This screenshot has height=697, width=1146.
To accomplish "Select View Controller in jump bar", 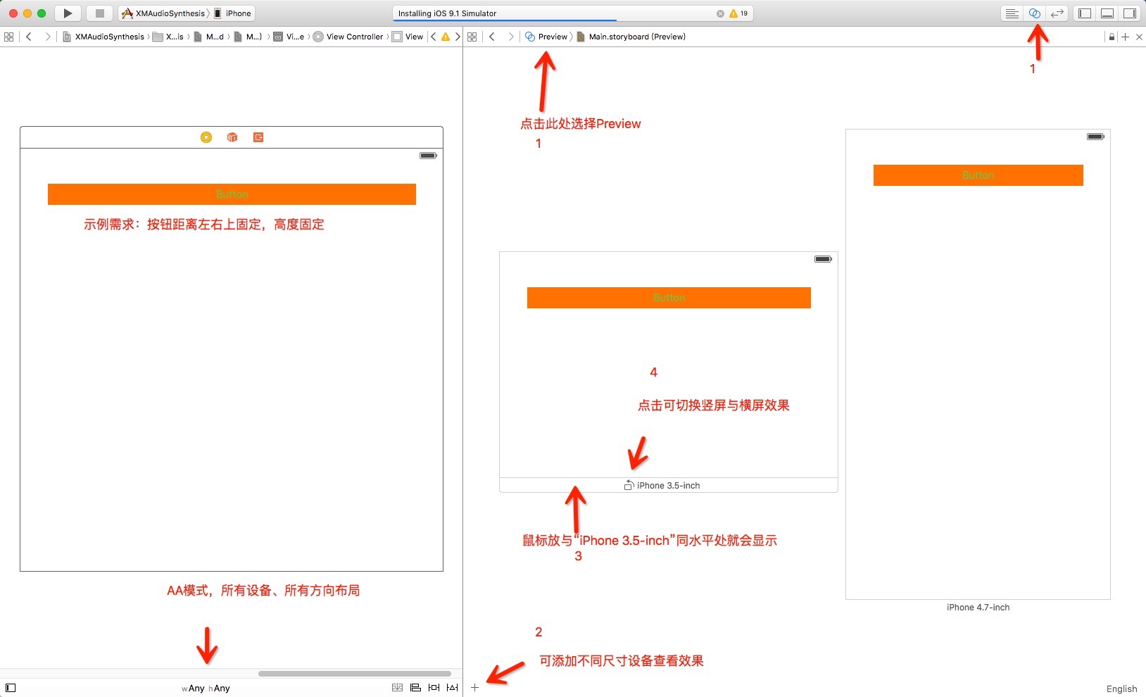I will 348,37.
